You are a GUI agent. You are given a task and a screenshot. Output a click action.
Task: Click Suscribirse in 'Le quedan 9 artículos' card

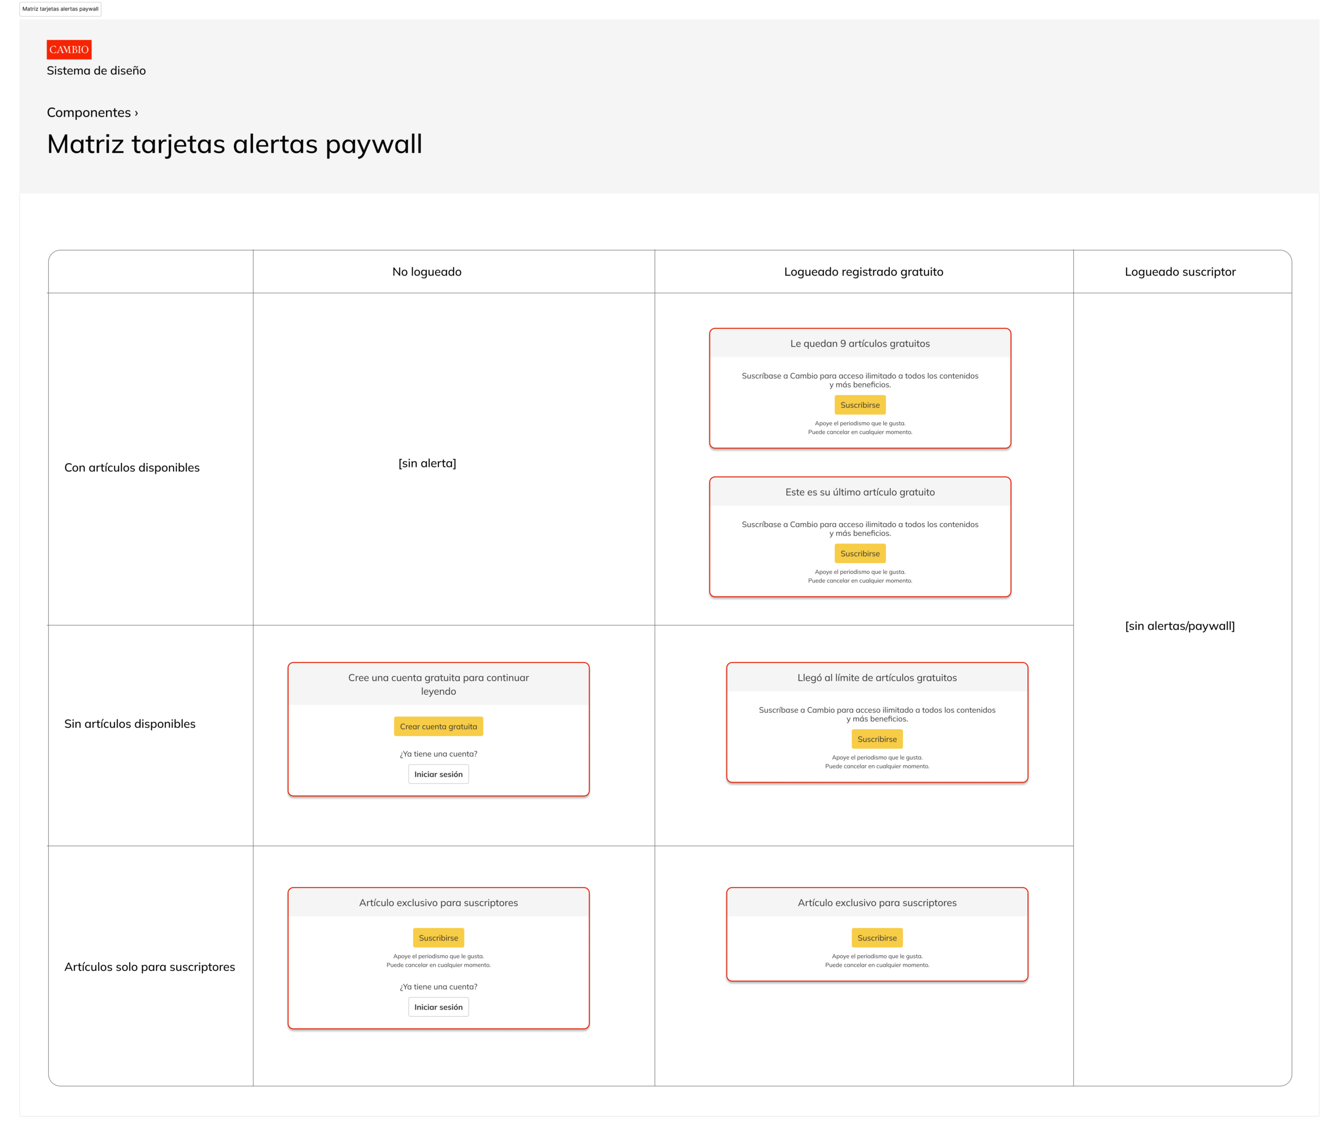pyautogui.click(x=859, y=405)
